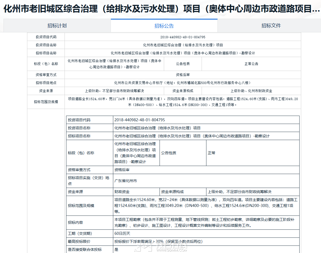Click the page title heading 化州市老旧城区综合治理
Image resolution: width=321 pixels, height=253 pixels.
(161, 9)
